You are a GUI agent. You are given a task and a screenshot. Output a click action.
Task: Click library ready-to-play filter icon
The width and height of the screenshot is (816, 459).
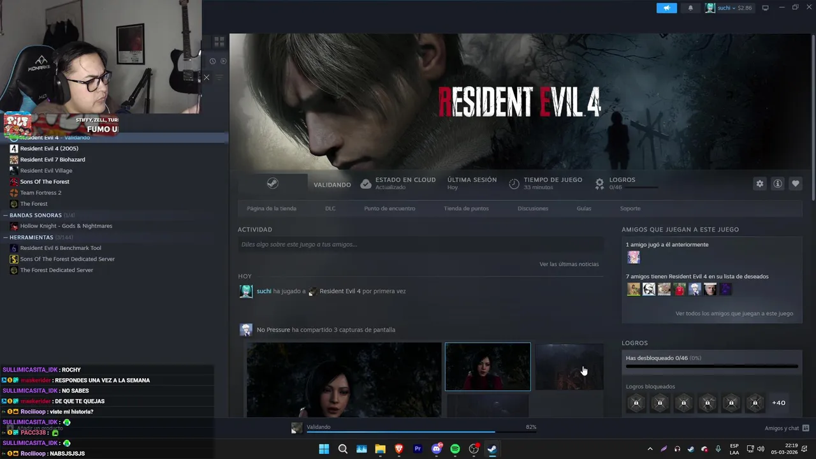223,61
